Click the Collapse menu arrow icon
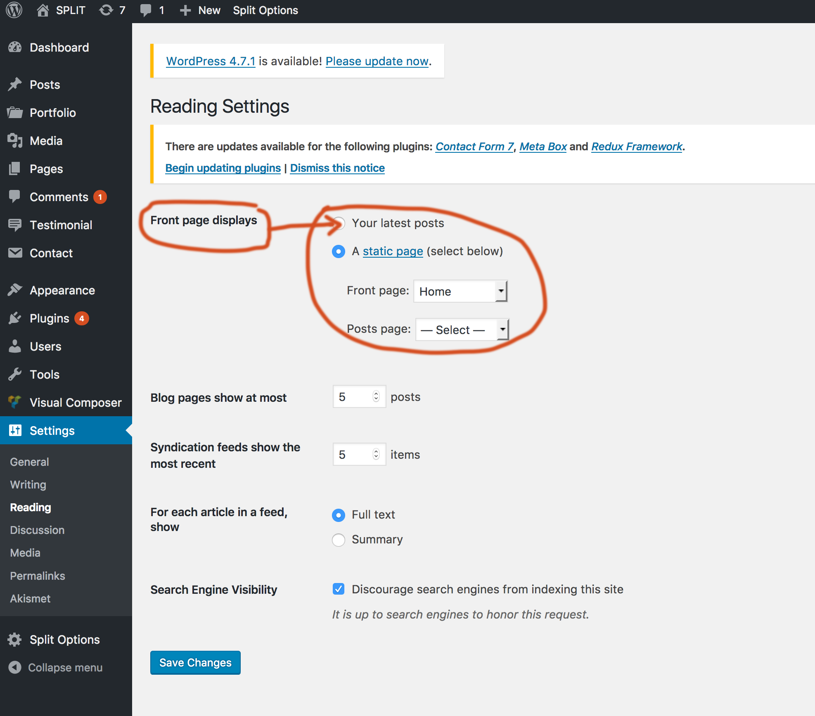The image size is (815, 716). pyautogui.click(x=15, y=668)
